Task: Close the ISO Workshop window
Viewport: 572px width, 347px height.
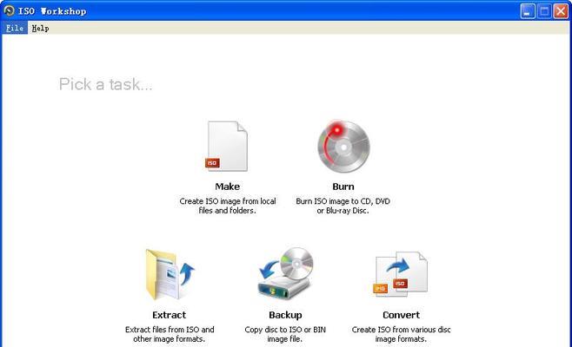Action: tap(561, 11)
